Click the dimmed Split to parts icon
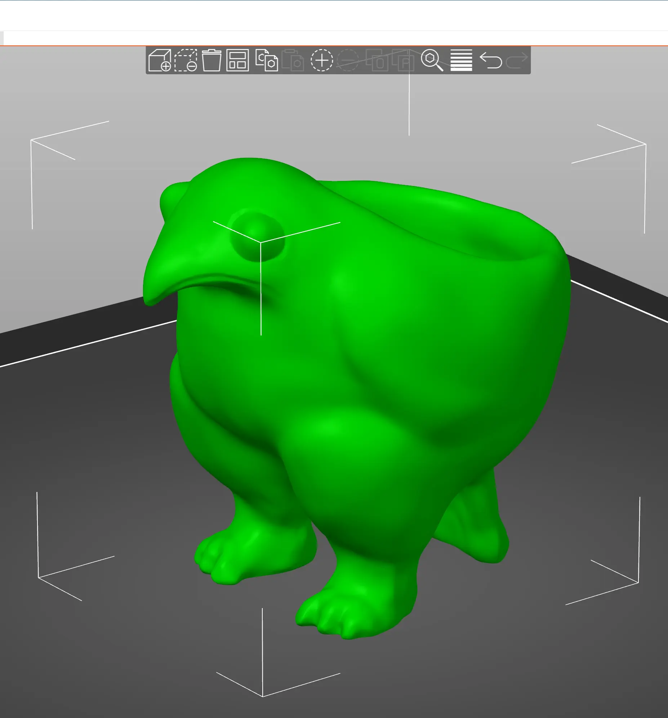Image resolution: width=668 pixels, height=718 pixels. tap(403, 60)
